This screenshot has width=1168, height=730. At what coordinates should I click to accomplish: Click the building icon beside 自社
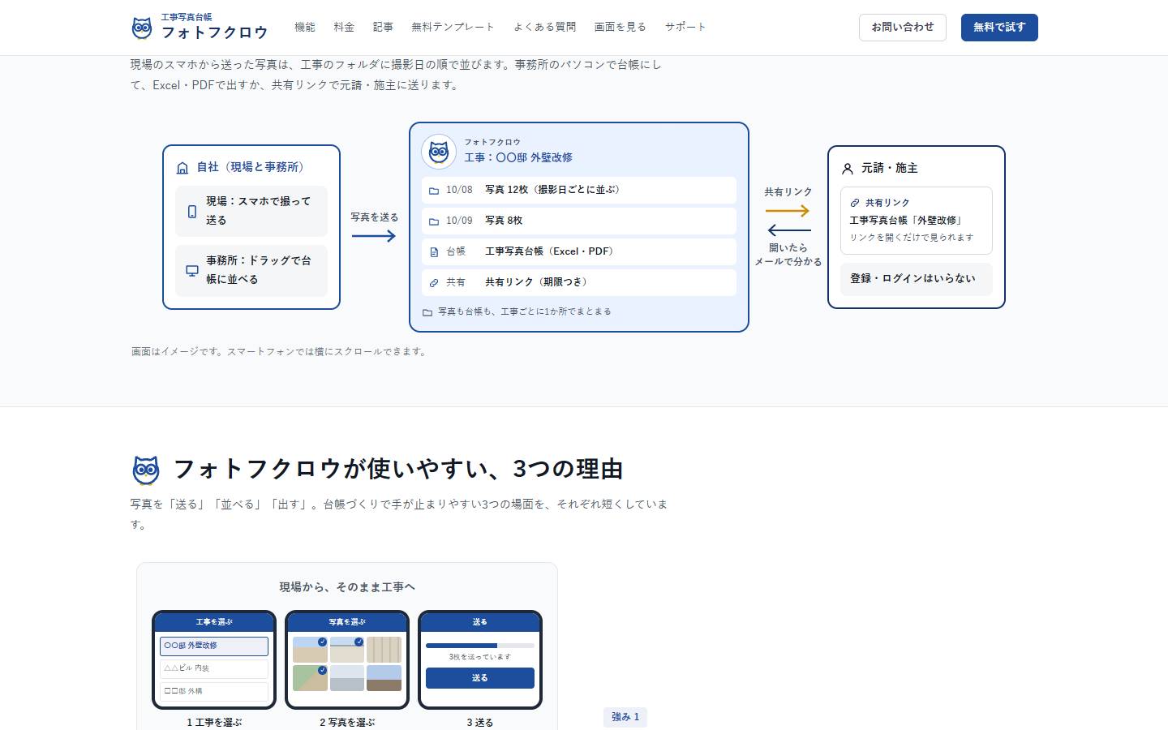pyautogui.click(x=182, y=168)
